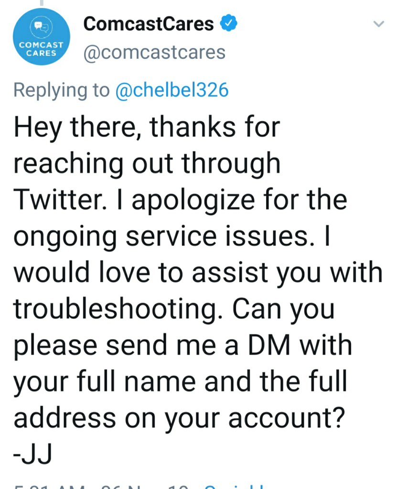
Task: Visit the @comcastcares handle
Action: point(154,52)
